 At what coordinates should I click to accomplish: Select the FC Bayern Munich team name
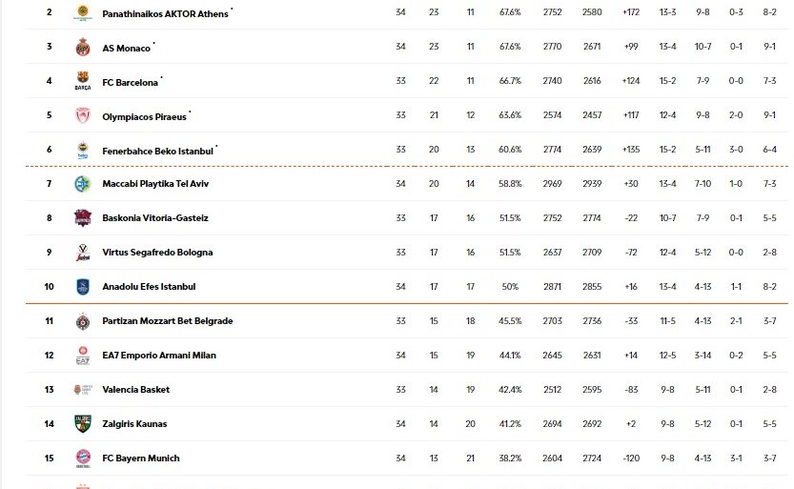point(140,458)
